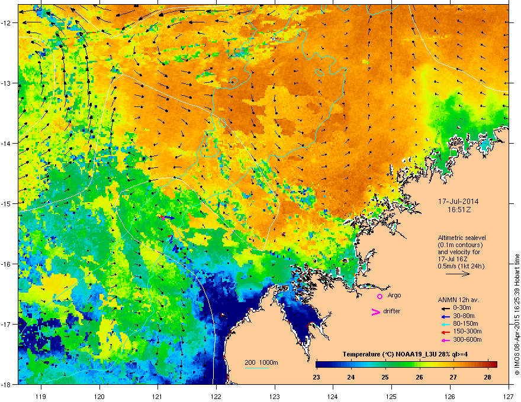The image size is (521, 402).
Task: Click latitude axis label -12
Action: pyautogui.click(x=6, y=23)
